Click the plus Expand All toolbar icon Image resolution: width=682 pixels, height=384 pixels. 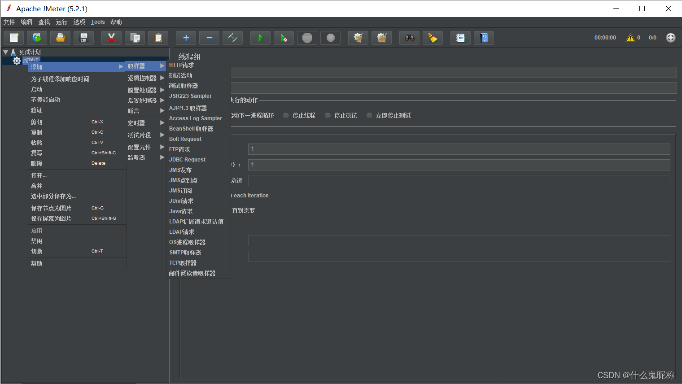click(186, 38)
